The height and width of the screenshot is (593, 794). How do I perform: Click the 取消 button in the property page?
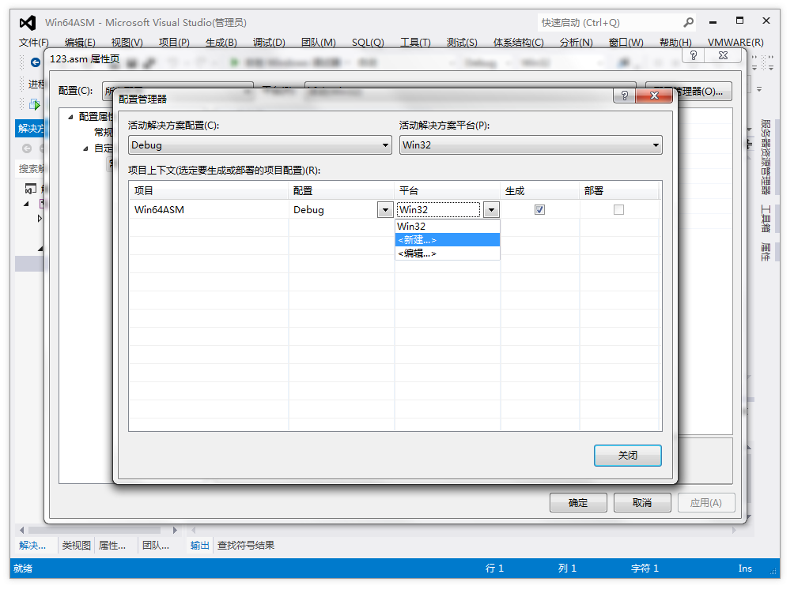641,502
